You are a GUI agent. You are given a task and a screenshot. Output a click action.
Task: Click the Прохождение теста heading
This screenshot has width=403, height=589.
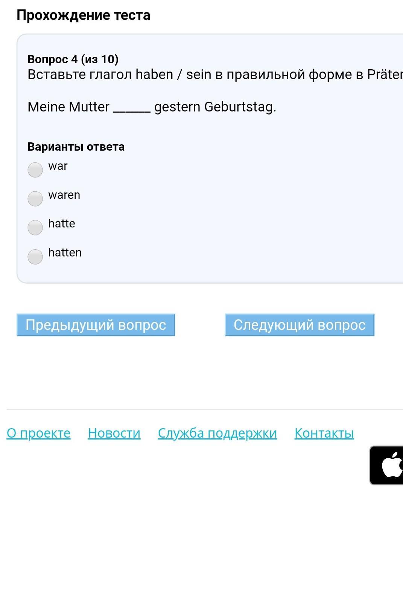pos(83,15)
